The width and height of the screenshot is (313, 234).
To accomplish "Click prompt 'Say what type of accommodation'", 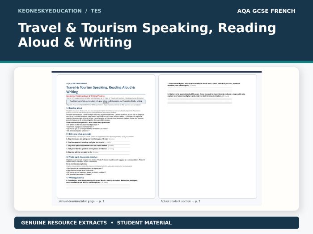I will [x=90, y=146].
